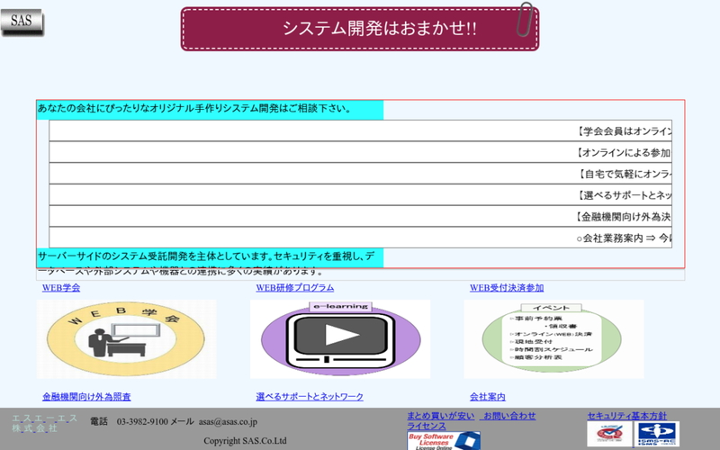Visit the 会社案内 page link
The image size is (720, 450).
(488, 397)
